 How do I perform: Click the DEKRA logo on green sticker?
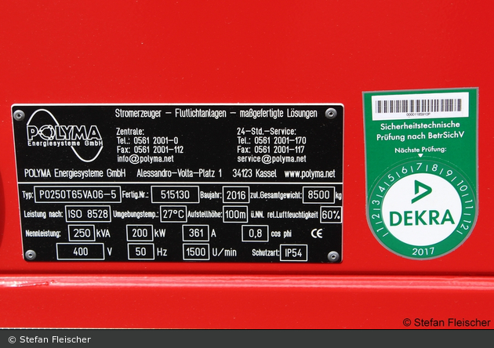[x=422, y=205]
